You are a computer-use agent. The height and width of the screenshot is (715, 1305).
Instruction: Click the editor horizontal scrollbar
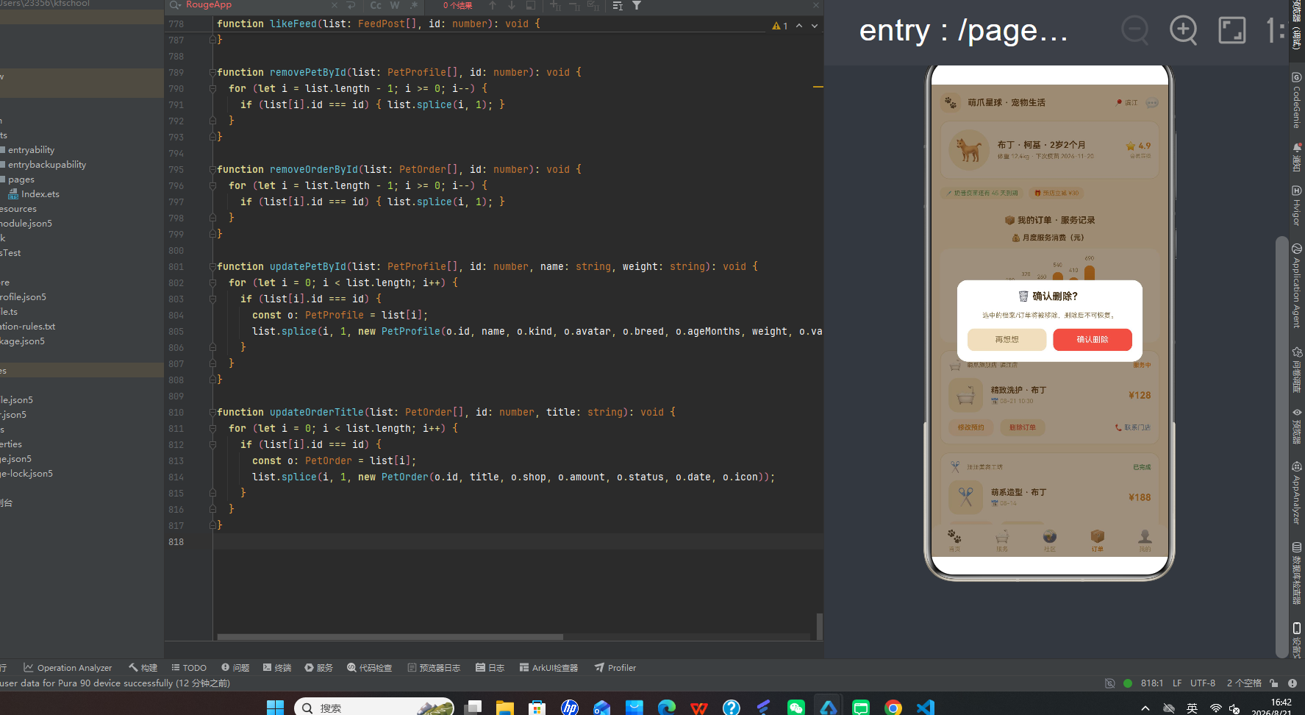click(x=390, y=637)
